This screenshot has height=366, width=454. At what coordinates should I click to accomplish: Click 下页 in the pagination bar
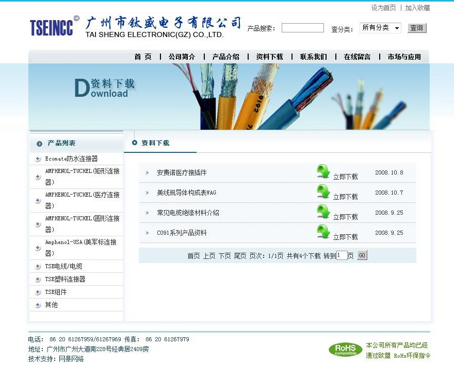[224, 256]
